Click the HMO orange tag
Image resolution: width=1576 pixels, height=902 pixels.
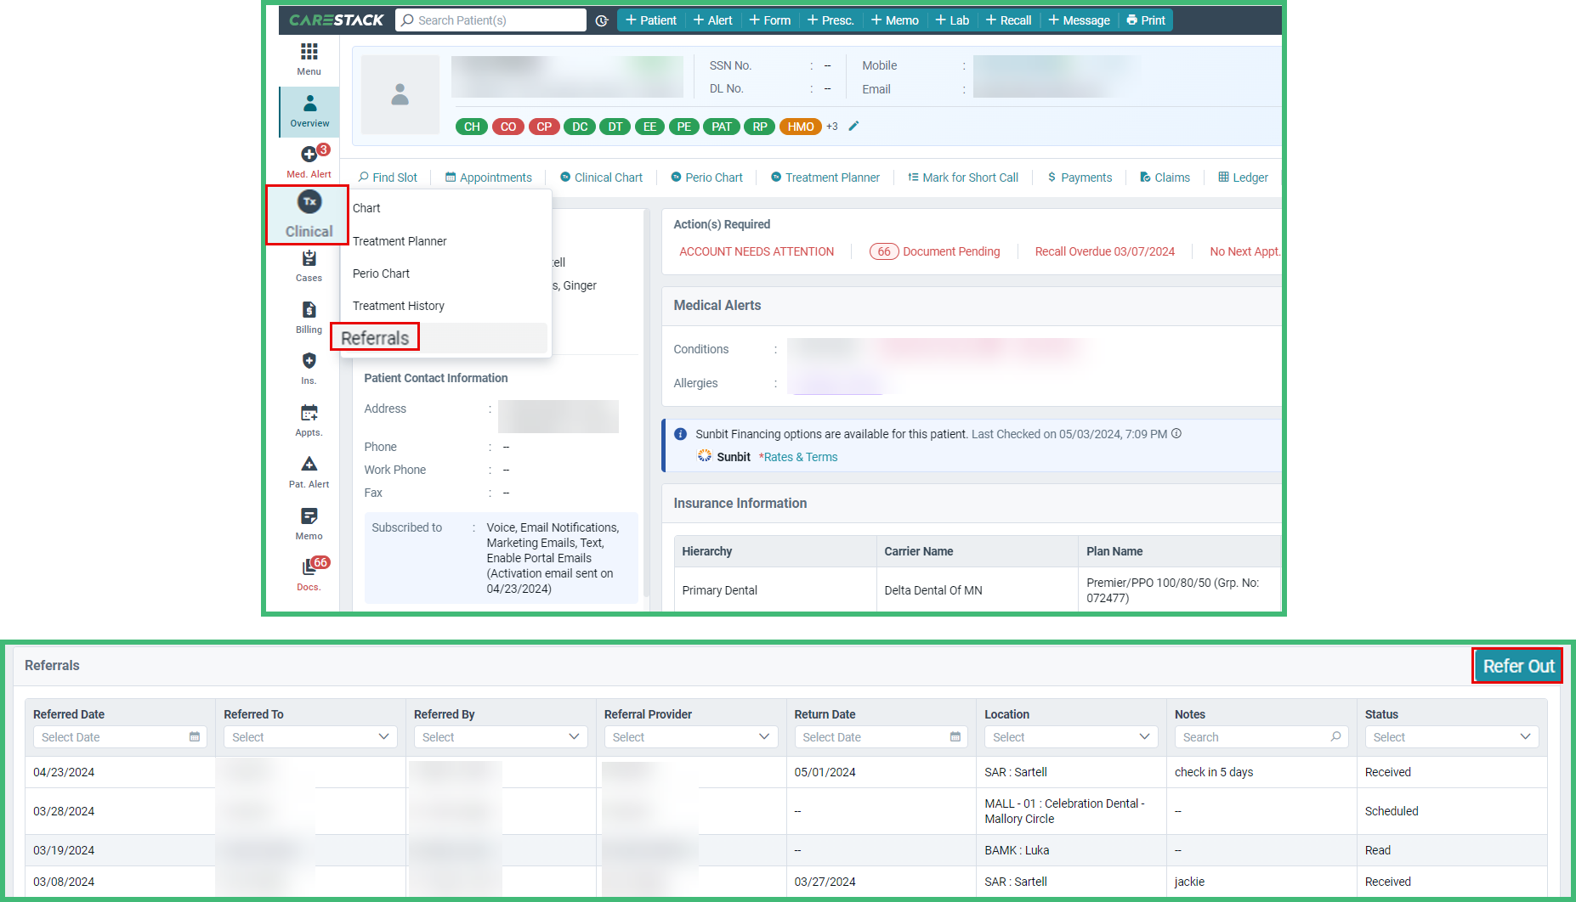(800, 127)
